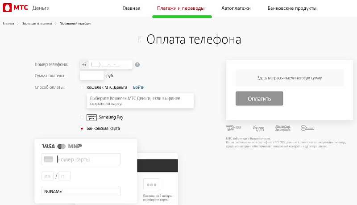Click the phone icon beside the page title
Image resolution: width=357 pixels, height=205 pixels.
[140, 40]
